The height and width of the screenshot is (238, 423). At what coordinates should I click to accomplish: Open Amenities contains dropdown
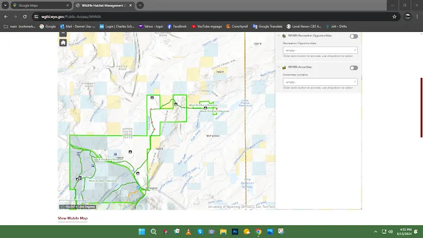320,82
